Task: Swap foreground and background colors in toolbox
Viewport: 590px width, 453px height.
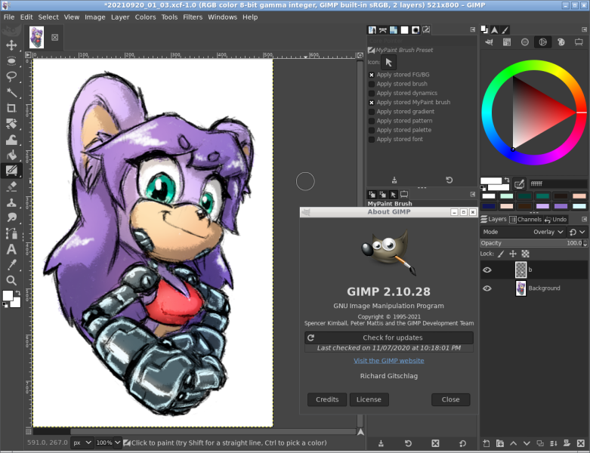Action: [x=17, y=292]
